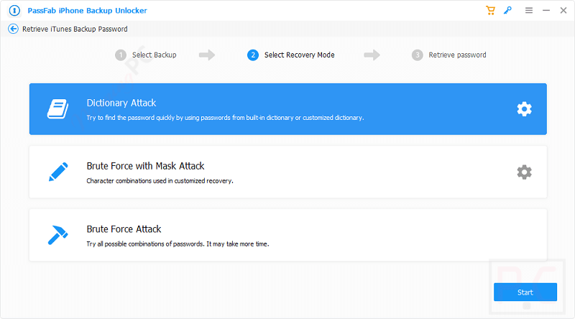Click the pencil icon for Mask Attack

(x=58, y=172)
